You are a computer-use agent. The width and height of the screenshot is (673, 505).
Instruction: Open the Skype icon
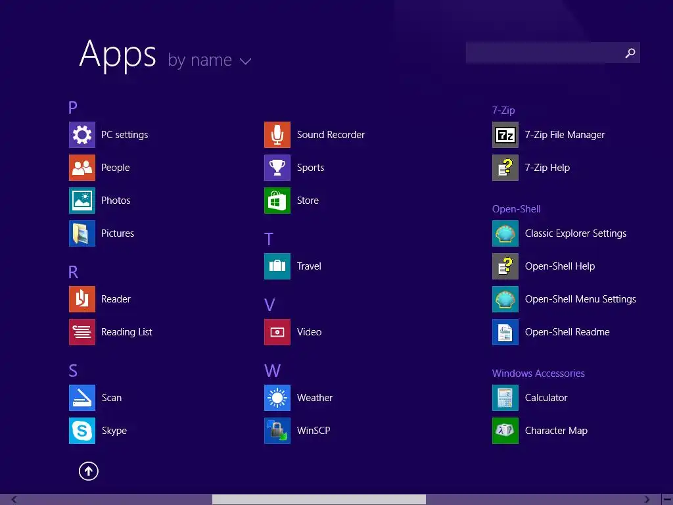[x=82, y=431]
